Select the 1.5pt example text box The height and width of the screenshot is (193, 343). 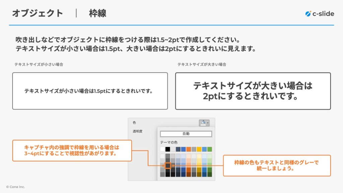pyautogui.click(x=90, y=91)
